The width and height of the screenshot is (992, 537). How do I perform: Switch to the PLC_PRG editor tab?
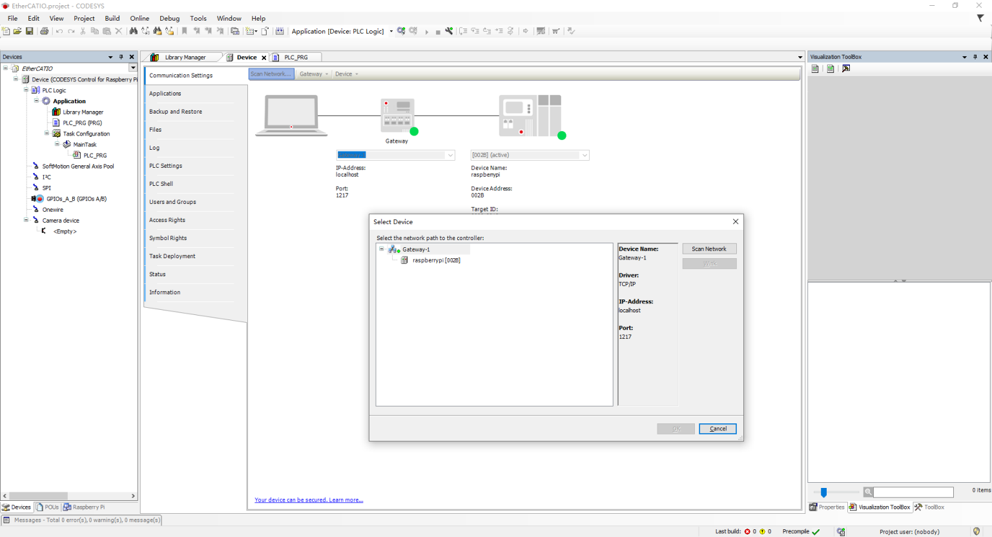295,57
